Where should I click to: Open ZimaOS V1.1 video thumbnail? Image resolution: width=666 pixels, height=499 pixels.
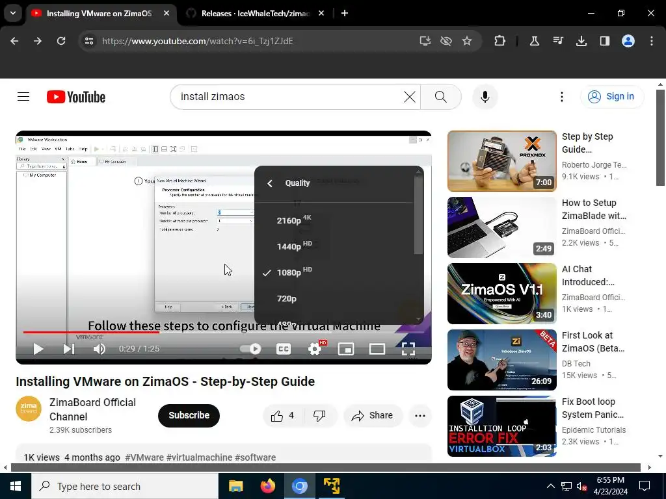coord(501,294)
